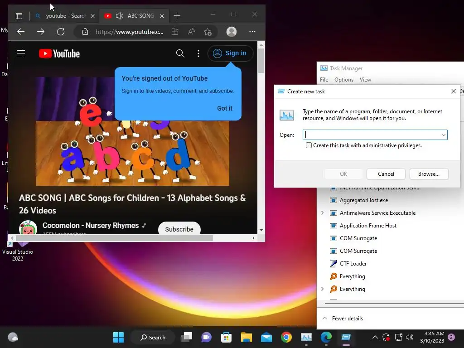Open Cocomelon - Nursery Rhymes channel link
Screen dimensions: 464x348
pyautogui.click(x=91, y=226)
